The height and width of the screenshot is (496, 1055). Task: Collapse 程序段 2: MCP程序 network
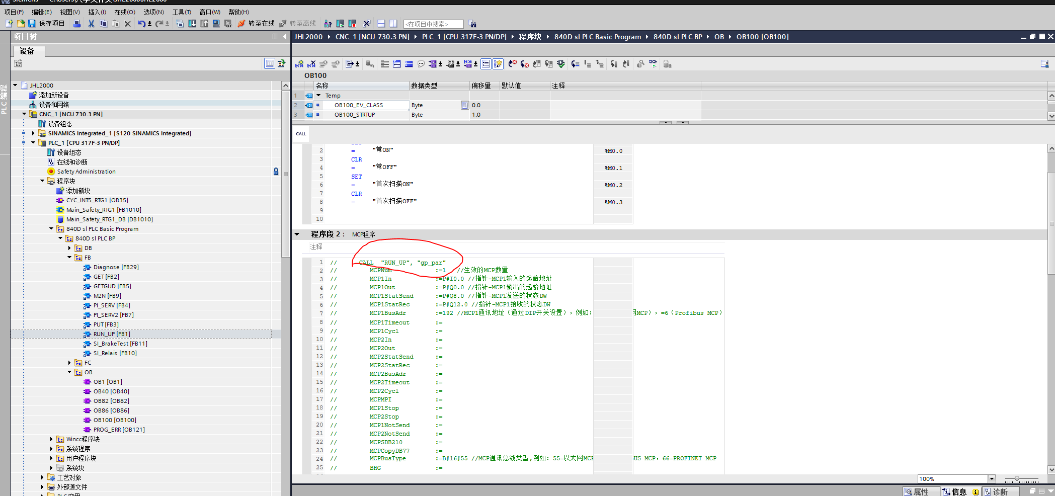click(297, 234)
